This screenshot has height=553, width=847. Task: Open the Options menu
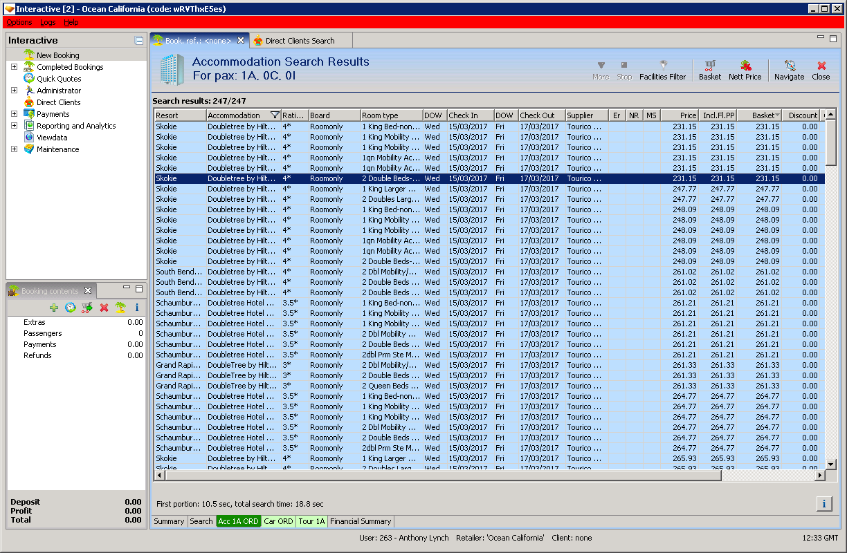[x=19, y=22]
